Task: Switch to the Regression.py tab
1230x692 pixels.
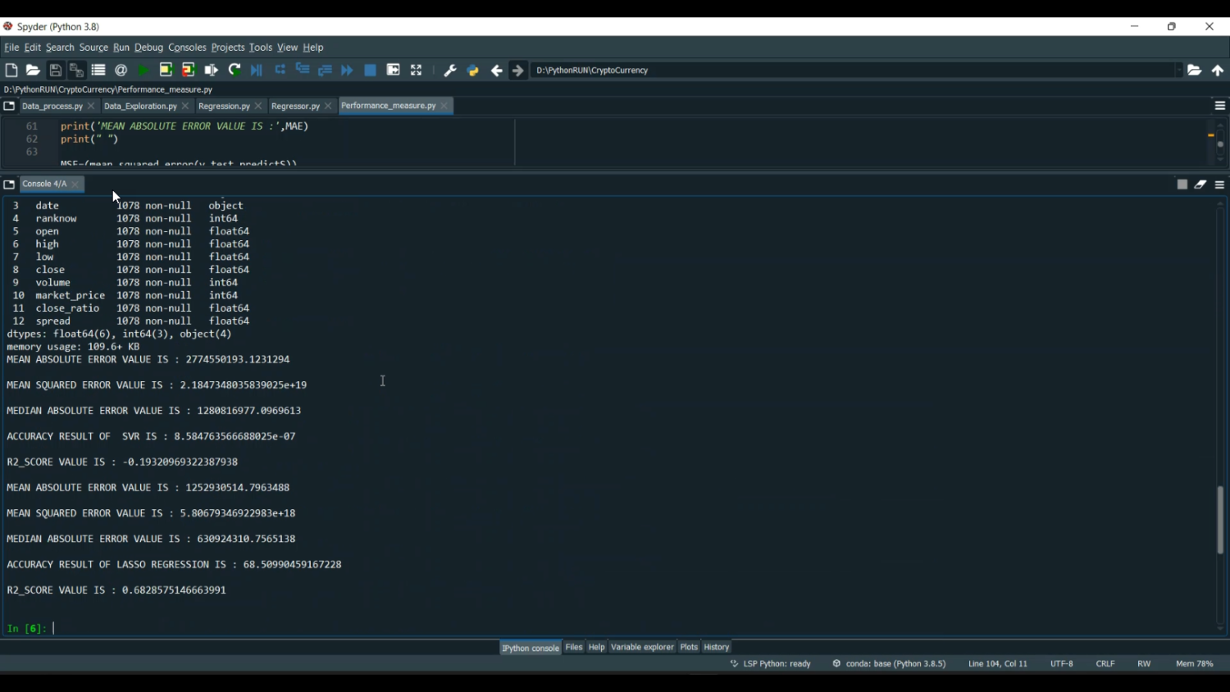Action: [x=224, y=107]
